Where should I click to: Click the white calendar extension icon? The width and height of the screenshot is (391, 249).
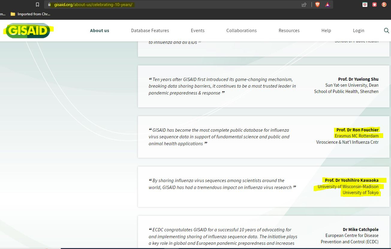(x=365, y=4)
